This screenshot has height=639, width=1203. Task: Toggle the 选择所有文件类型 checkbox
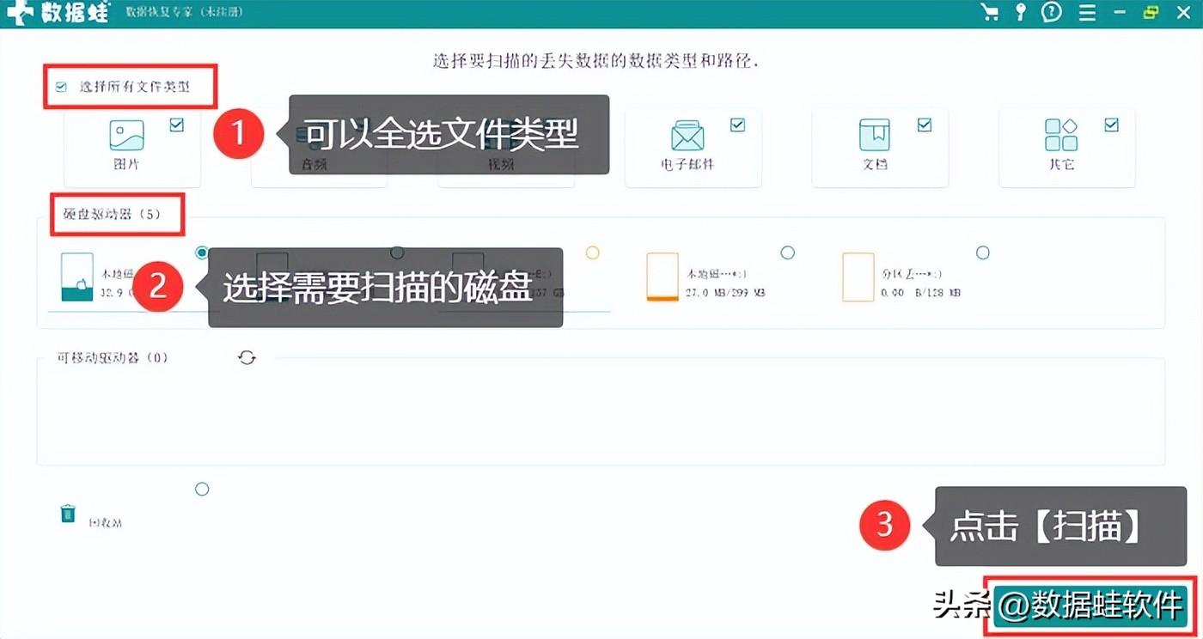[61, 87]
